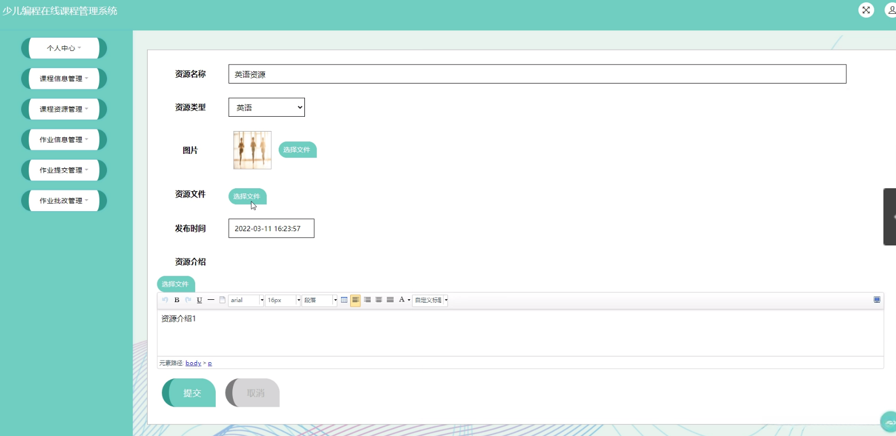Open the 段落 paragraph format dropdown
This screenshot has width=896, height=436.
[x=319, y=300]
